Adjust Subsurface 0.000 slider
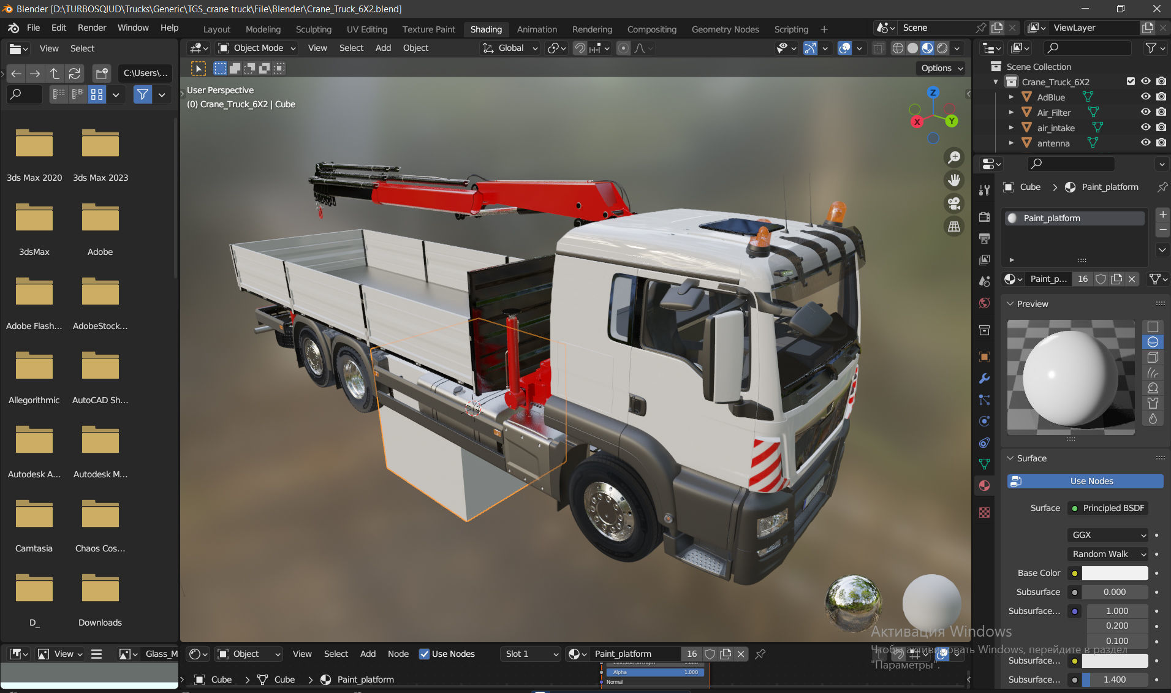 click(1115, 592)
